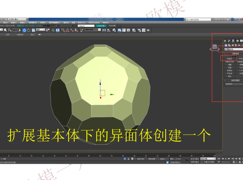The height and width of the screenshot is (180, 243).
Task: Switch to the Modify panel tab
Action: [x=229, y=41]
